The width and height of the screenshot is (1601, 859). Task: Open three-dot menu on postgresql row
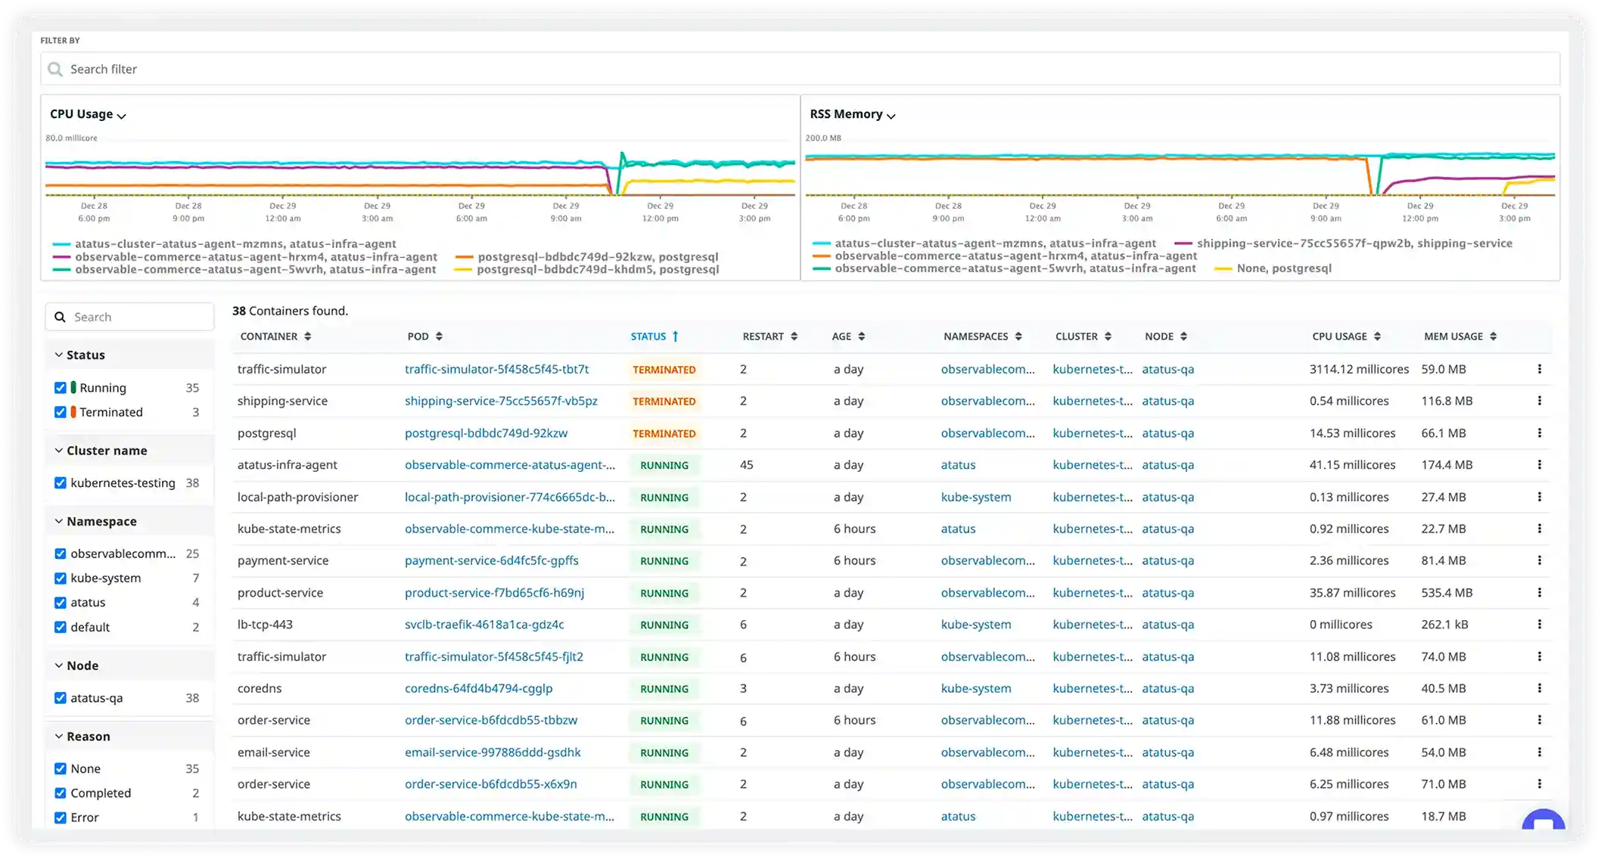1540,433
